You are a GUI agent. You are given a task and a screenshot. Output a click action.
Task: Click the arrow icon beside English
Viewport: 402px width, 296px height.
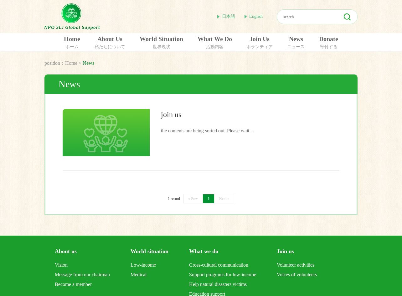tap(246, 17)
